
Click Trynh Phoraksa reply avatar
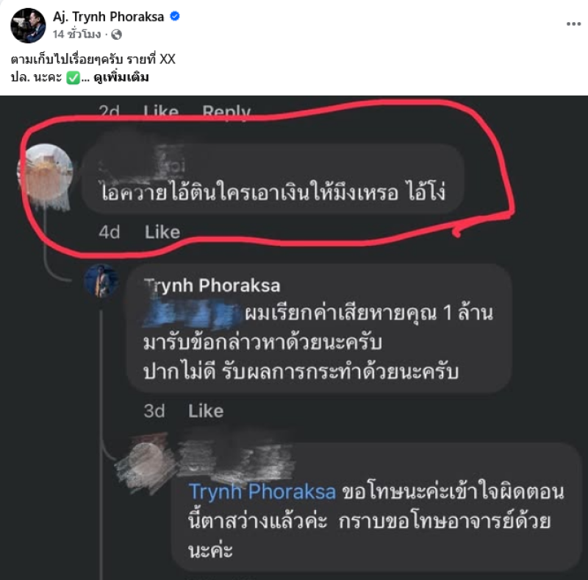pyautogui.click(x=101, y=281)
